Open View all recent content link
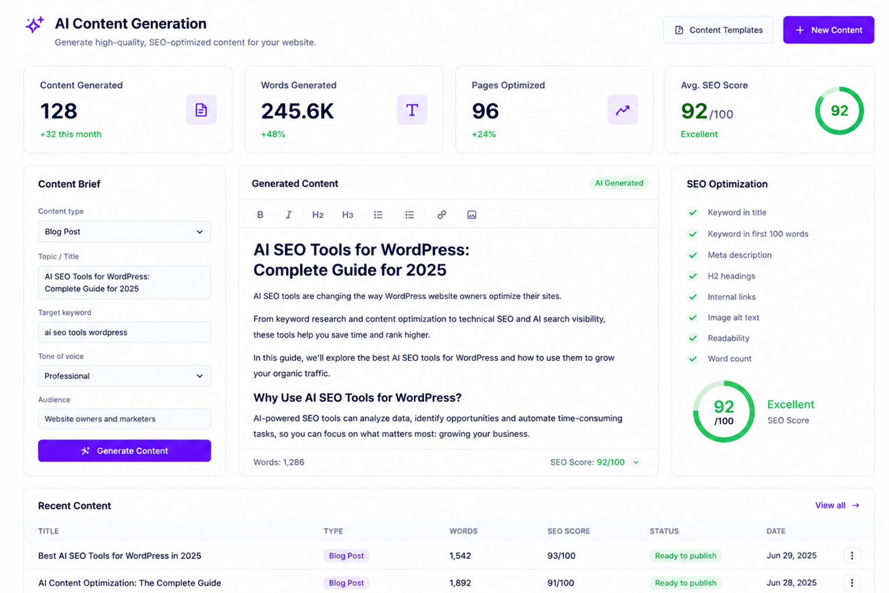The width and height of the screenshot is (889, 593). tap(837, 505)
